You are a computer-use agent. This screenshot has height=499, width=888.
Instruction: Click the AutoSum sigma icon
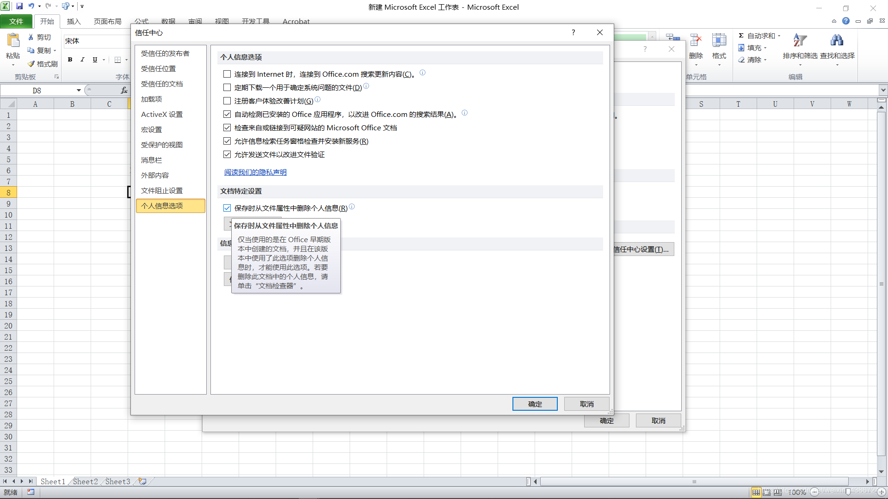point(741,36)
